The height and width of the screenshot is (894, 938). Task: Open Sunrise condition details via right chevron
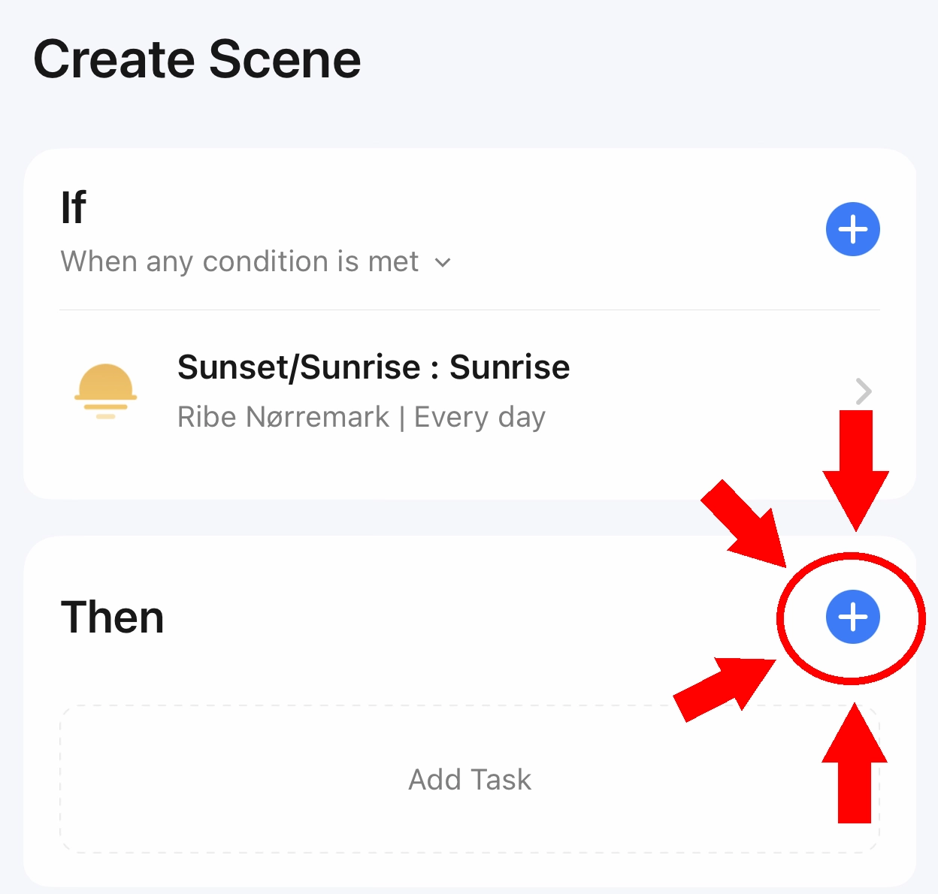[x=864, y=391]
